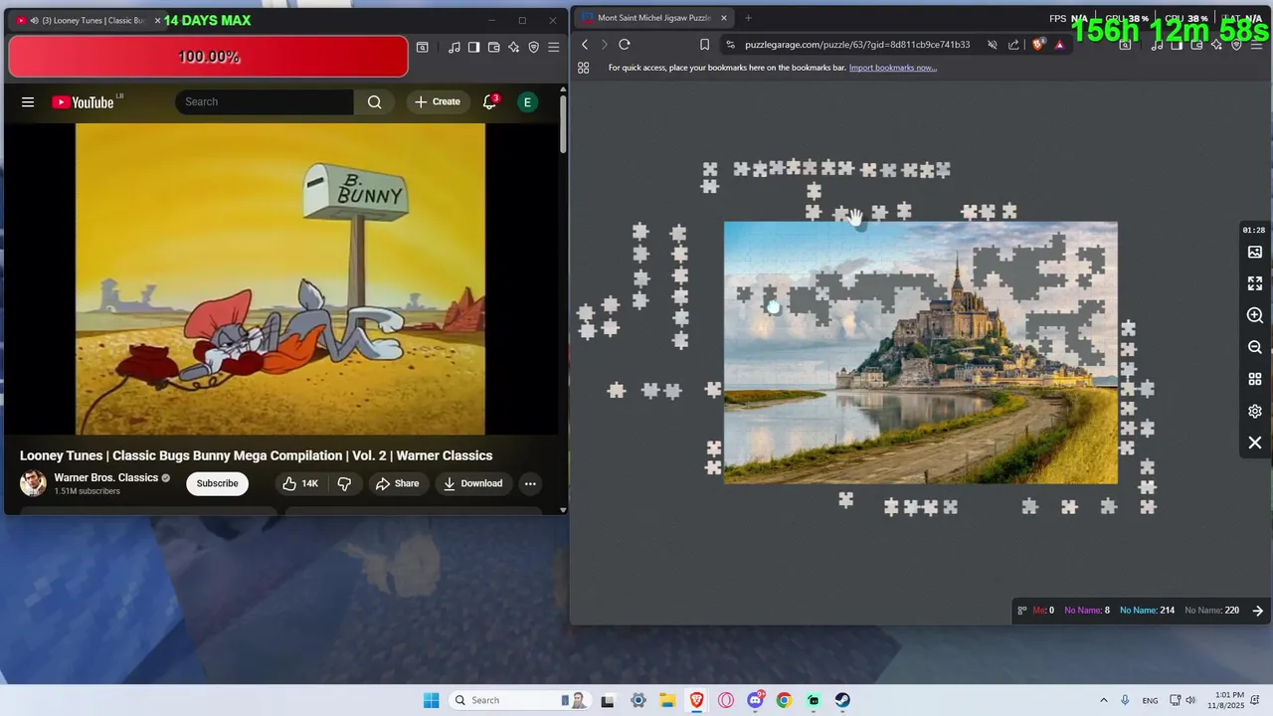Open YouTube notifications bell
The width and height of the screenshot is (1273, 716).
[x=490, y=101]
